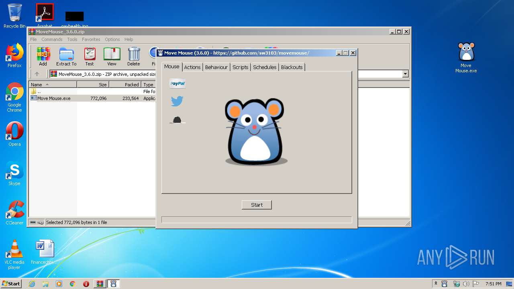Open the Windows Start menu
This screenshot has width=514, height=289.
coord(11,284)
